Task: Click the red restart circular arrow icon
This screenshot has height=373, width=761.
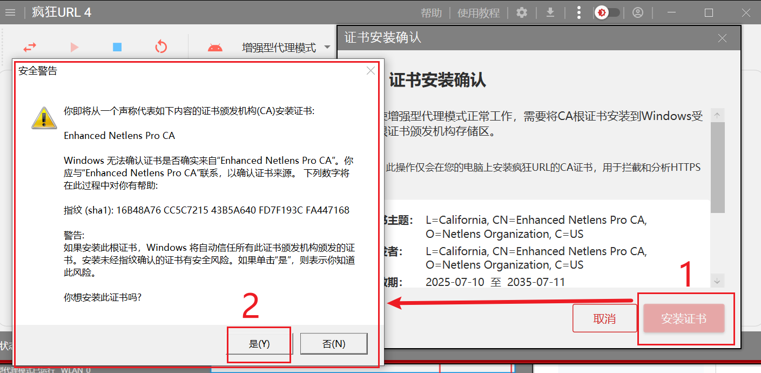Action: click(x=161, y=48)
